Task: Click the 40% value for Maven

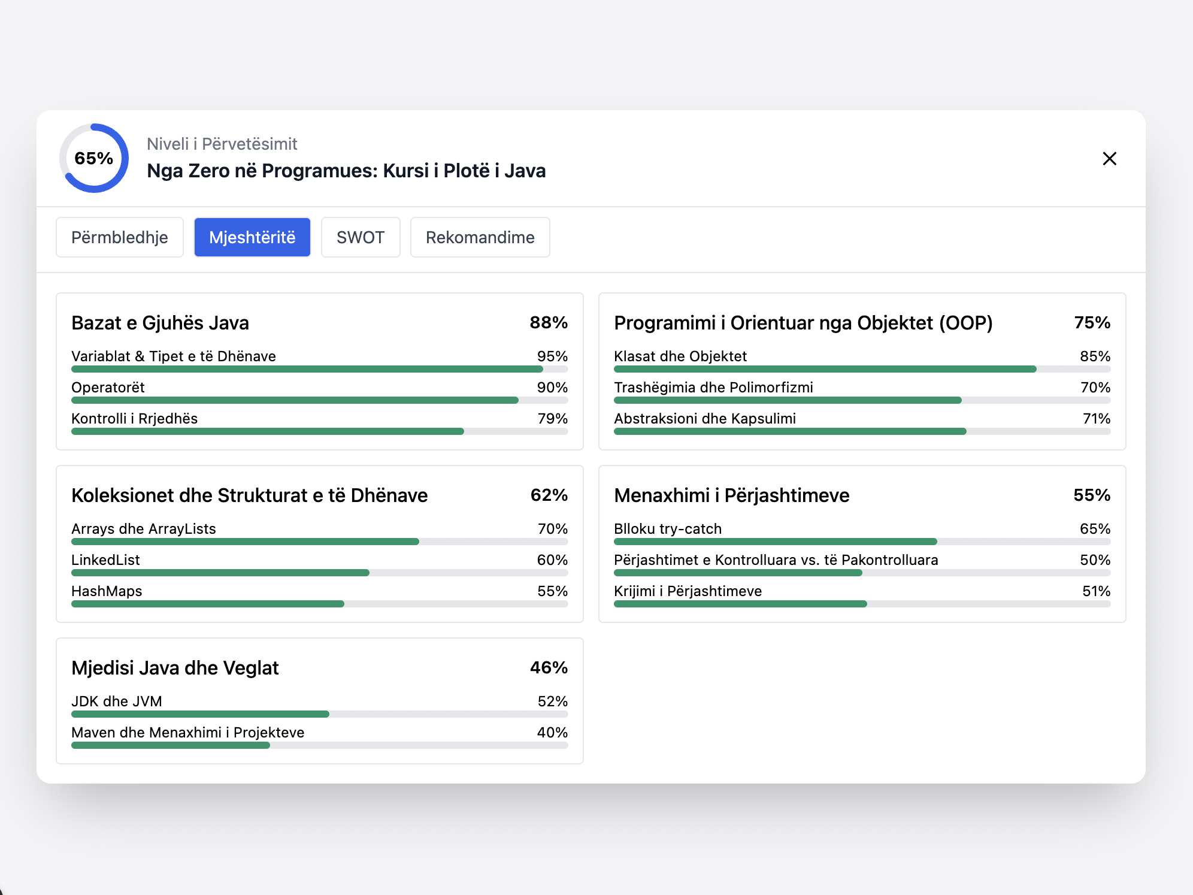Action: pos(552,733)
